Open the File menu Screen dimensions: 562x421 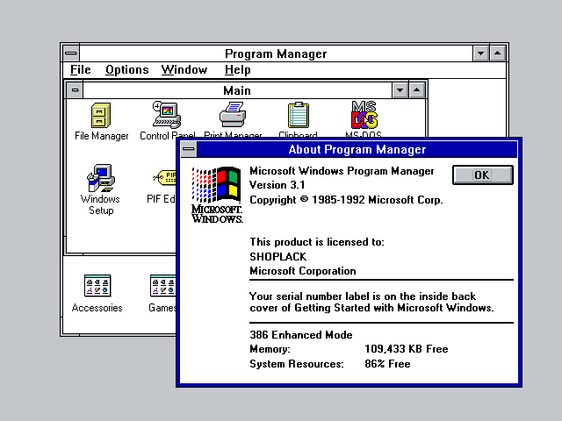point(80,70)
